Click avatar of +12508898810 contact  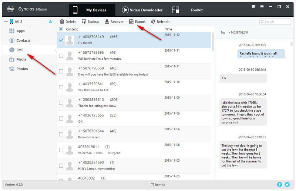click(x=70, y=103)
